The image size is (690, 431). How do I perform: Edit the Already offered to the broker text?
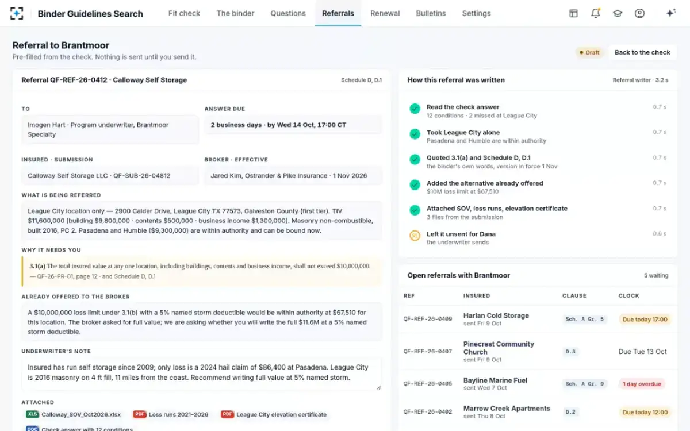(x=202, y=322)
